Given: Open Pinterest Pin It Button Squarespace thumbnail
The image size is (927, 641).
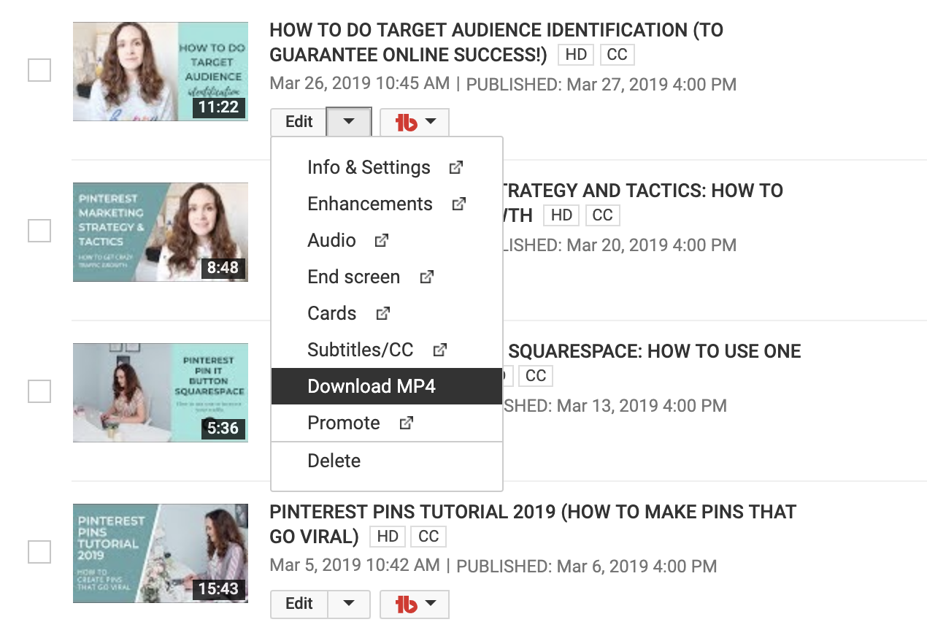Looking at the screenshot, I should [161, 393].
